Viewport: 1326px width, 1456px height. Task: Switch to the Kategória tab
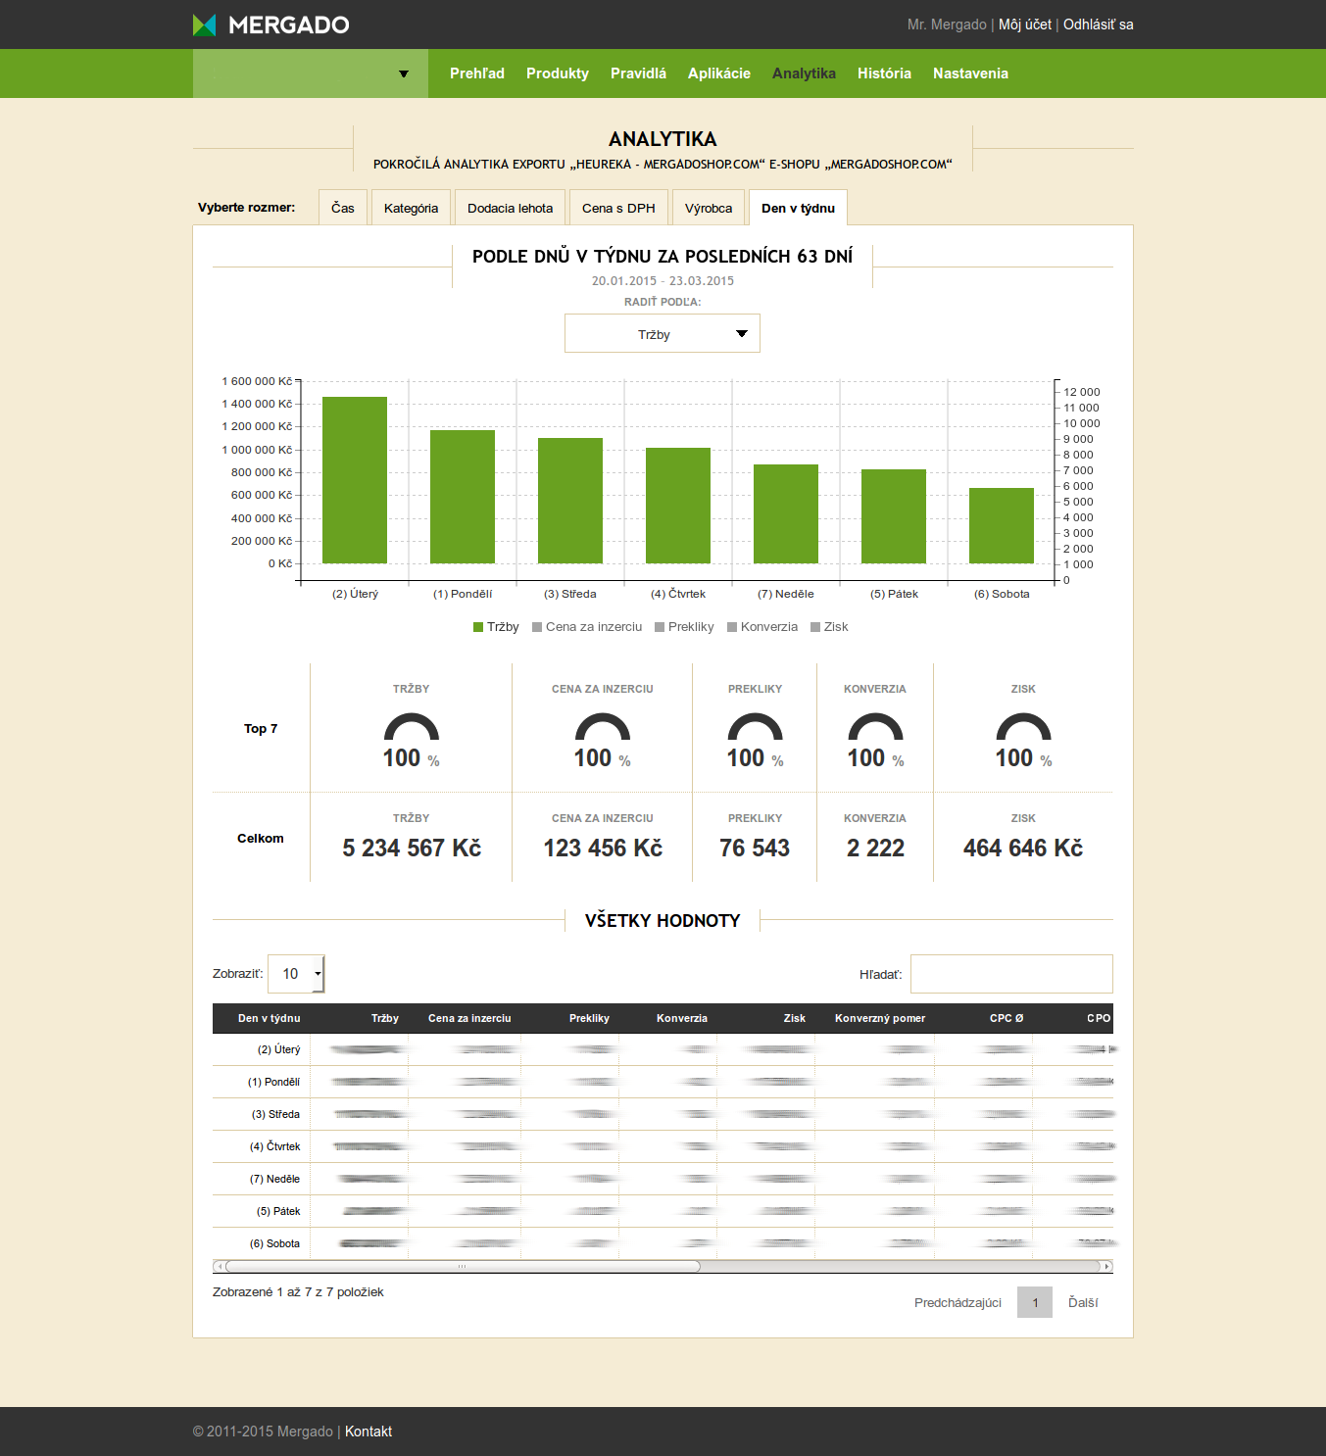[411, 208]
